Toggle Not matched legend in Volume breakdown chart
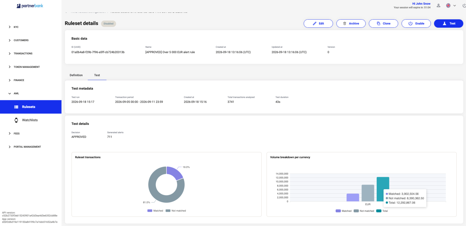The height and width of the screenshot is (226, 466). click(364, 211)
